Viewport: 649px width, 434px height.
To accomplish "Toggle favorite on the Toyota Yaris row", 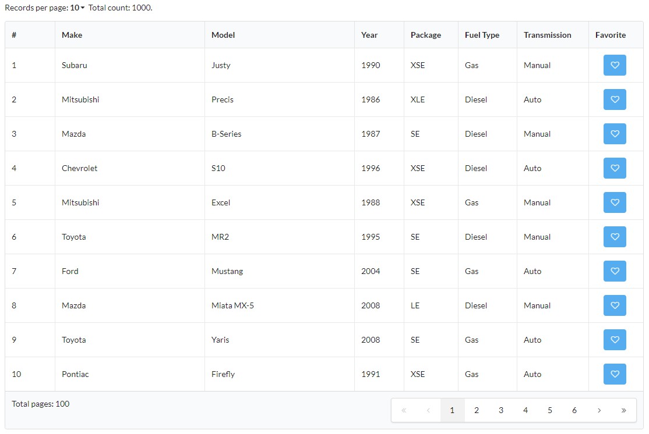I will 615,340.
